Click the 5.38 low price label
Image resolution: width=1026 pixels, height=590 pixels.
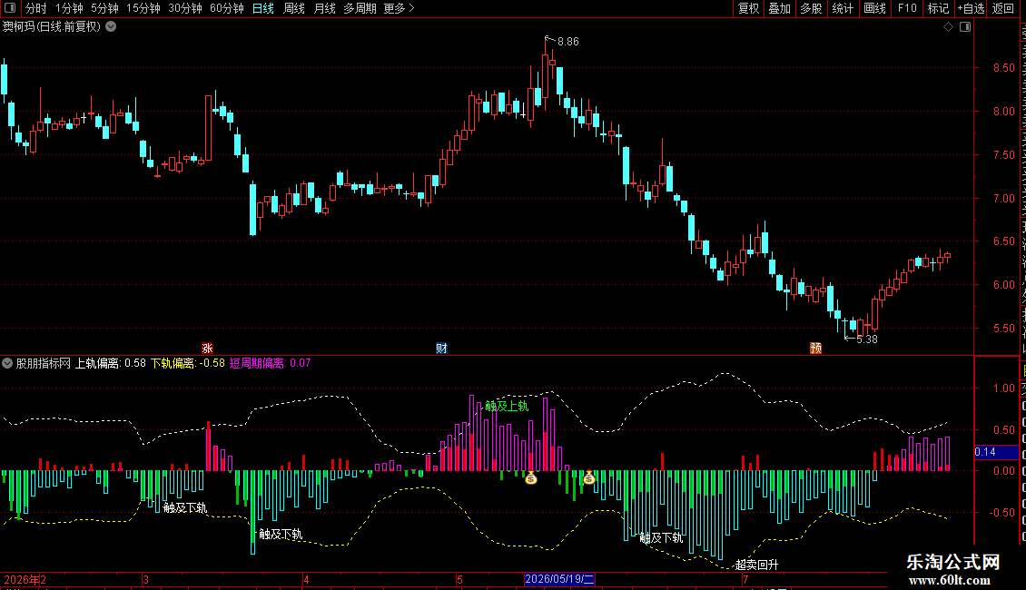(x=867, y=339)
